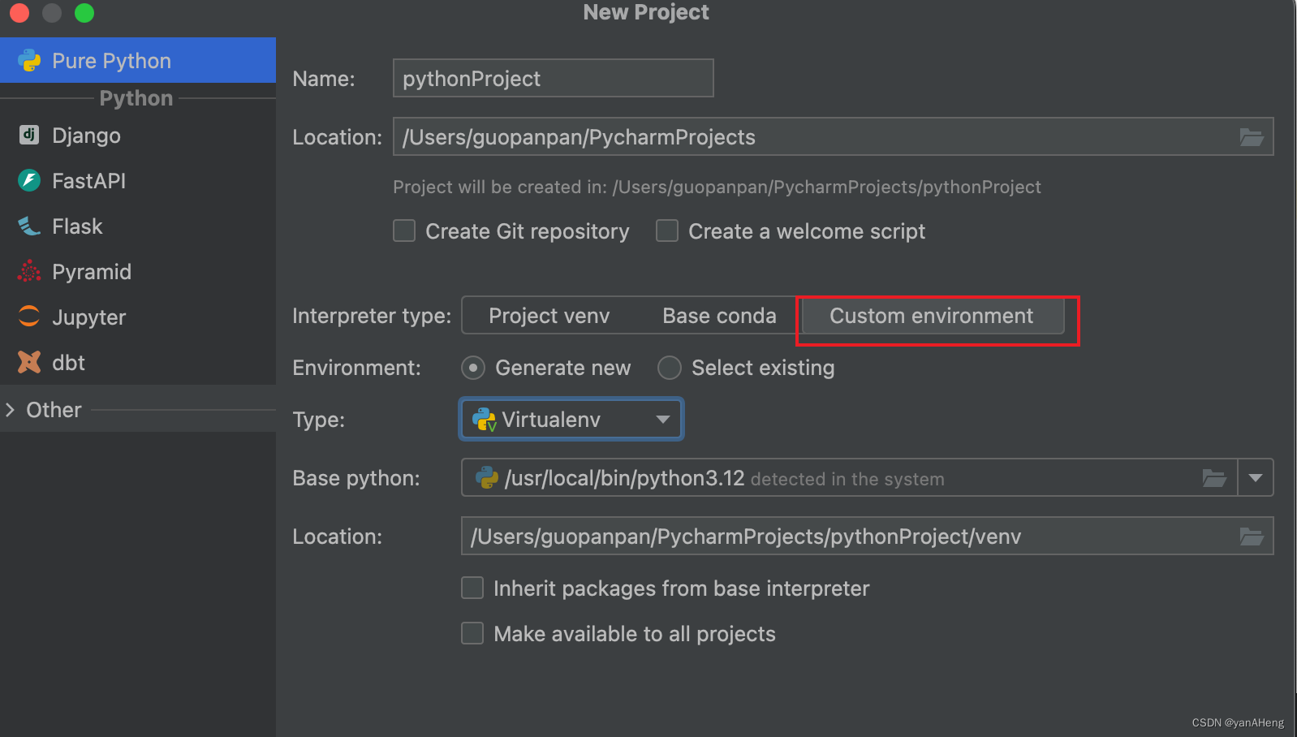The width and height of the screenshot is (1297, 737).
Task: Switch to Project venv interpreter type
Action: coord(549,316)
